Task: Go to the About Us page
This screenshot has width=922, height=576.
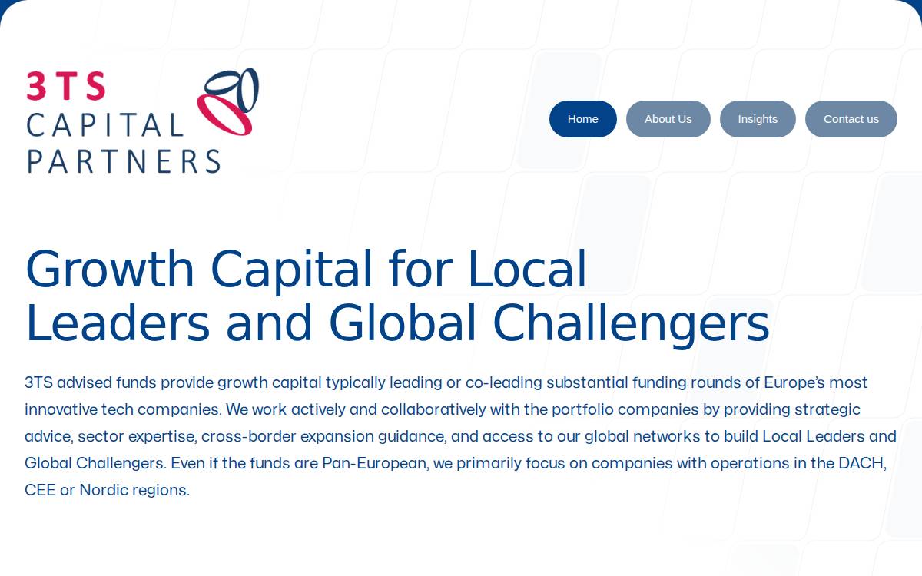Action: pyautogui.click(x=668, y=119)
